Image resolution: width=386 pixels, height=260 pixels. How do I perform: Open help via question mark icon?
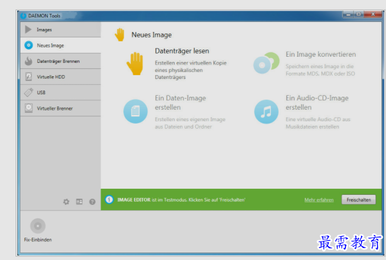[x=92, y=202]
